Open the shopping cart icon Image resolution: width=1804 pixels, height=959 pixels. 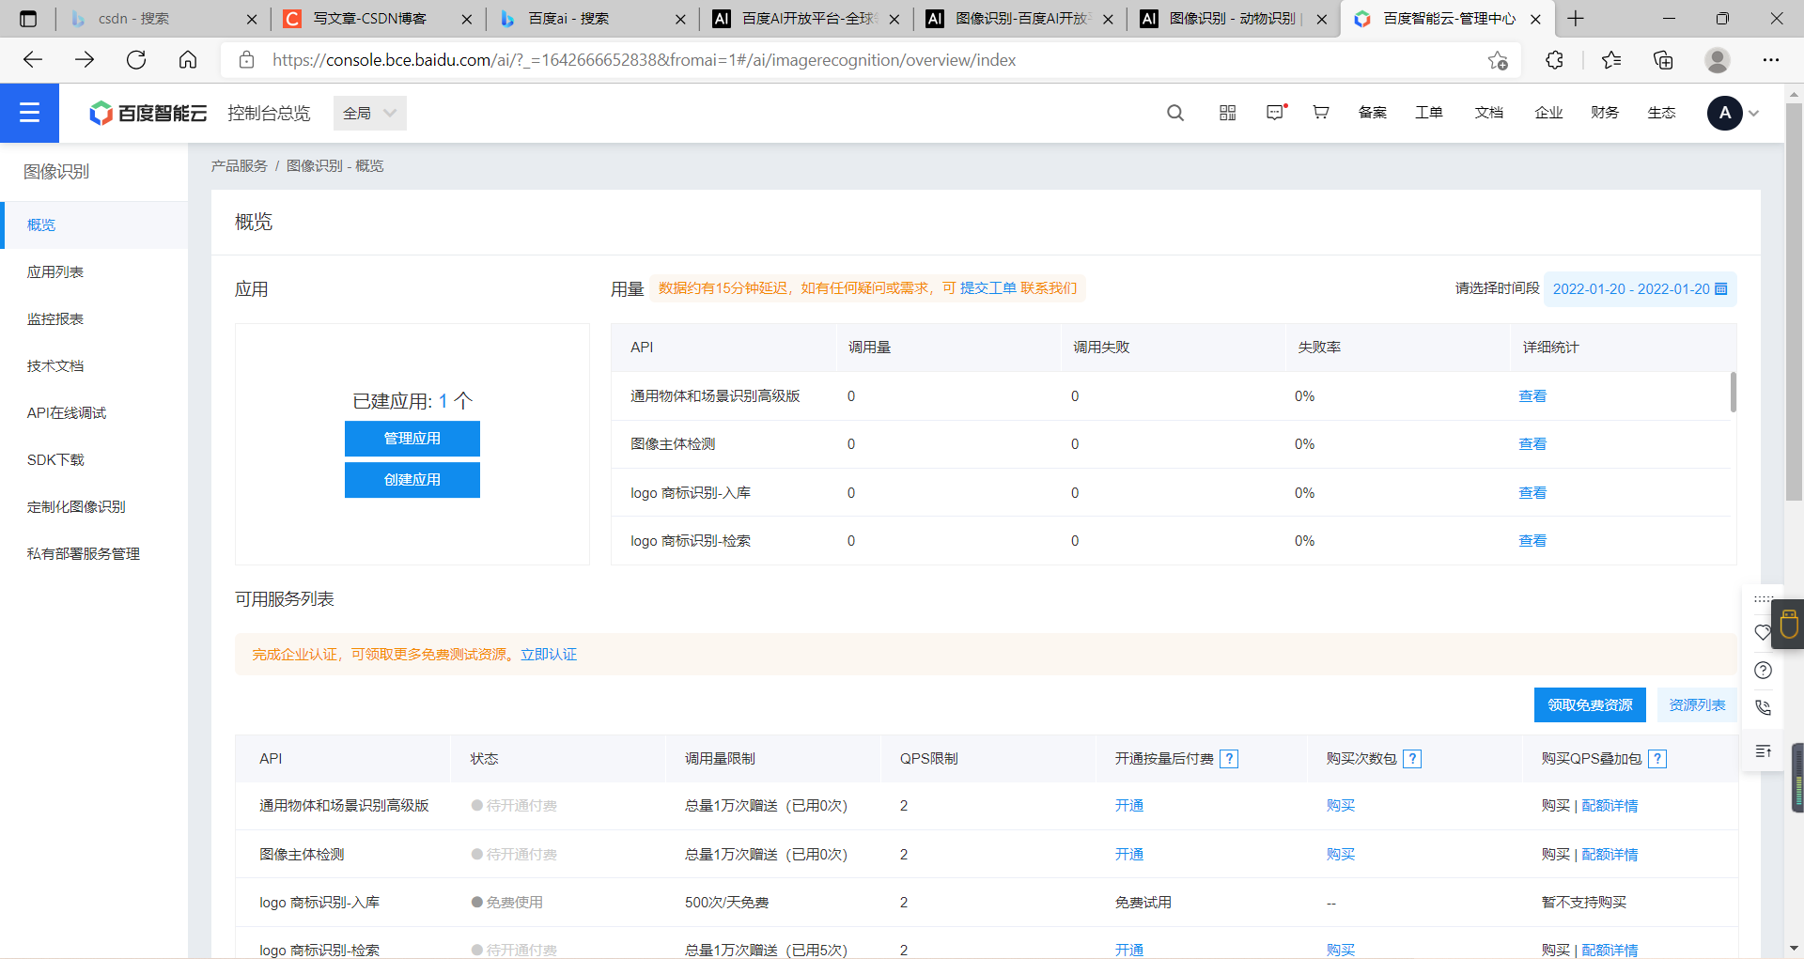pyautogui.click(x=1321, y=113)
